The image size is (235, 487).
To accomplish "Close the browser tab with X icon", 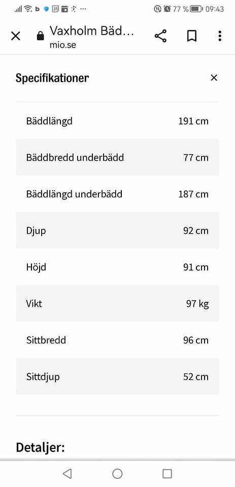I will tap(16, 37).
